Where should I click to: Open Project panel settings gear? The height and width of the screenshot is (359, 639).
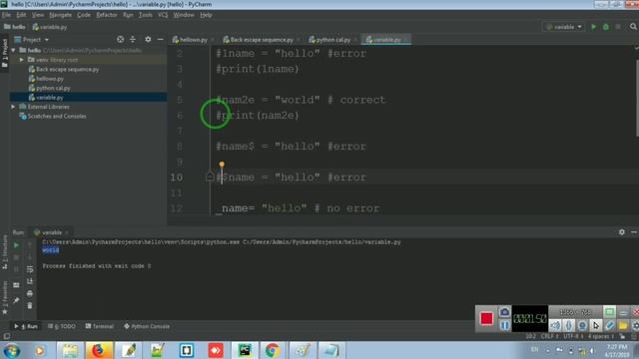pyautogui.click(x=148, y=40)
